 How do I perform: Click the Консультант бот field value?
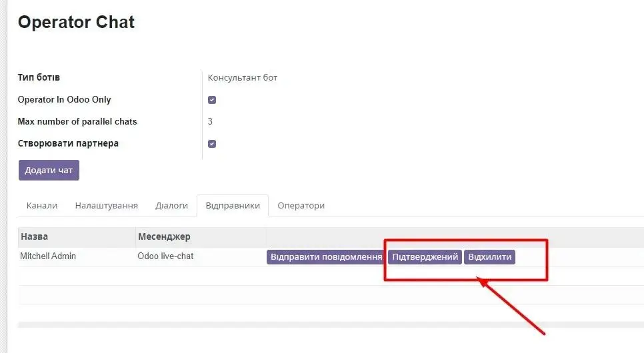(243, 78)
